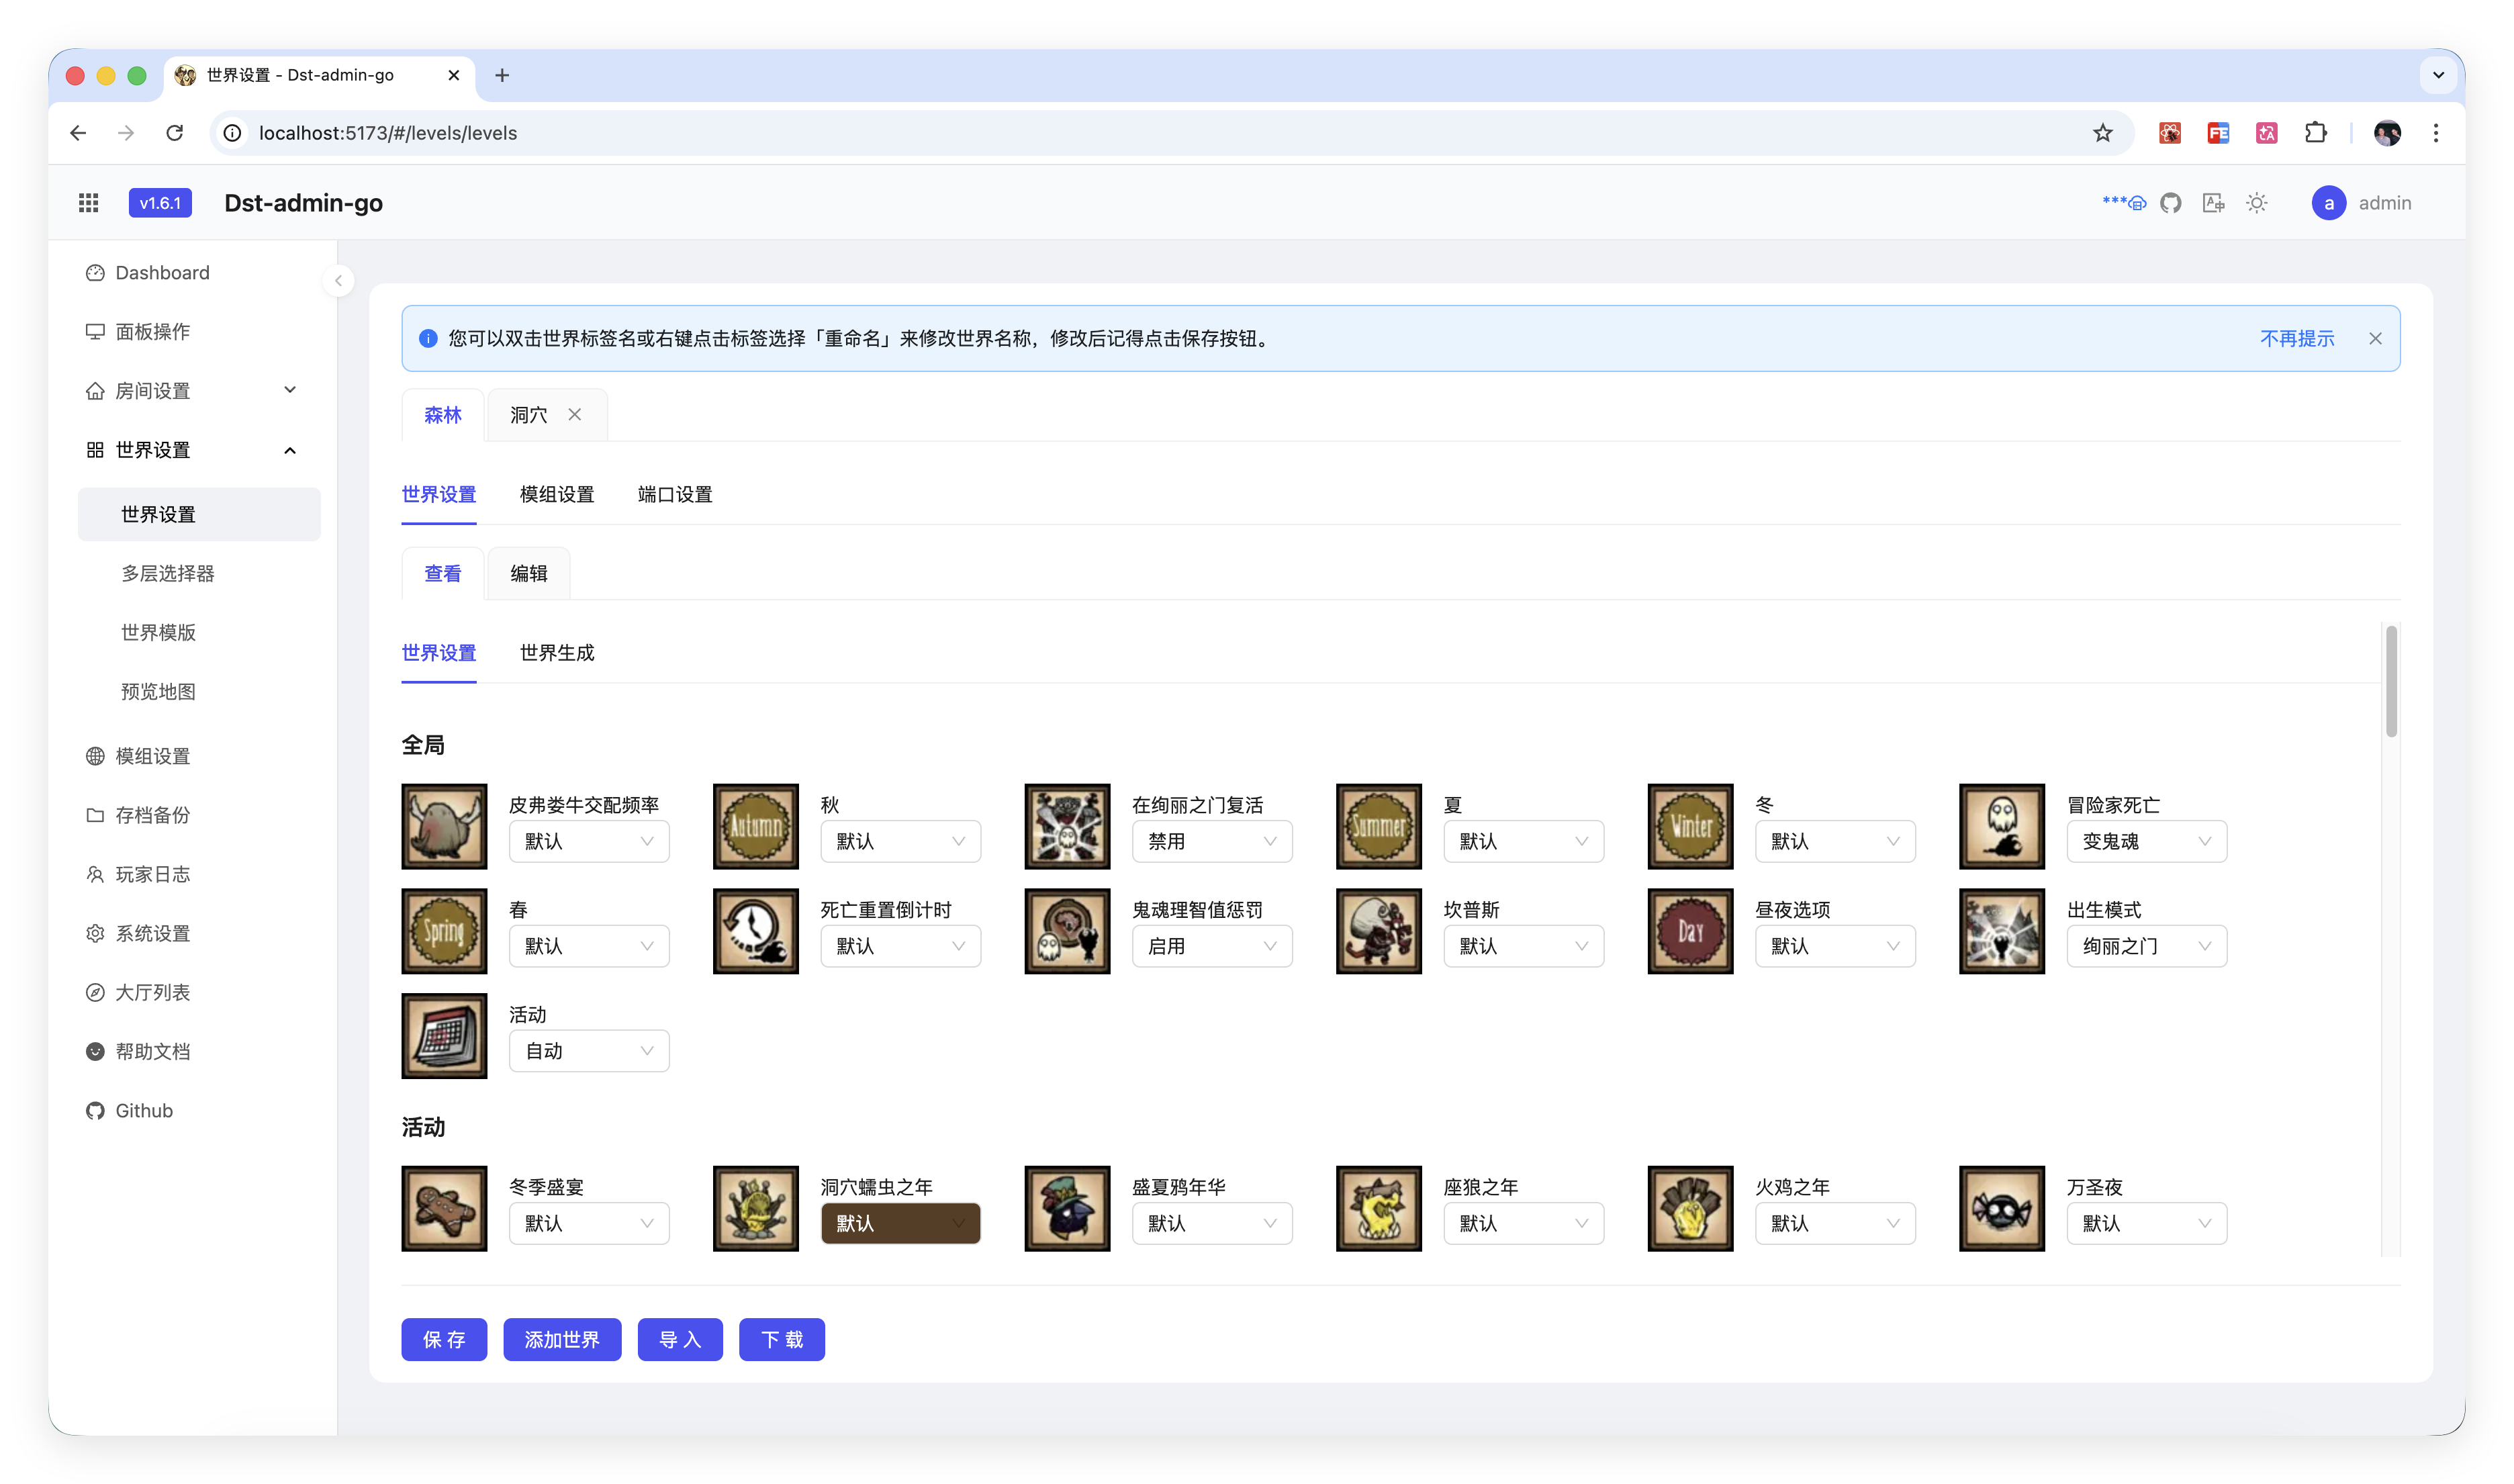Close the 洞穴 tab

tap(575, 414)
